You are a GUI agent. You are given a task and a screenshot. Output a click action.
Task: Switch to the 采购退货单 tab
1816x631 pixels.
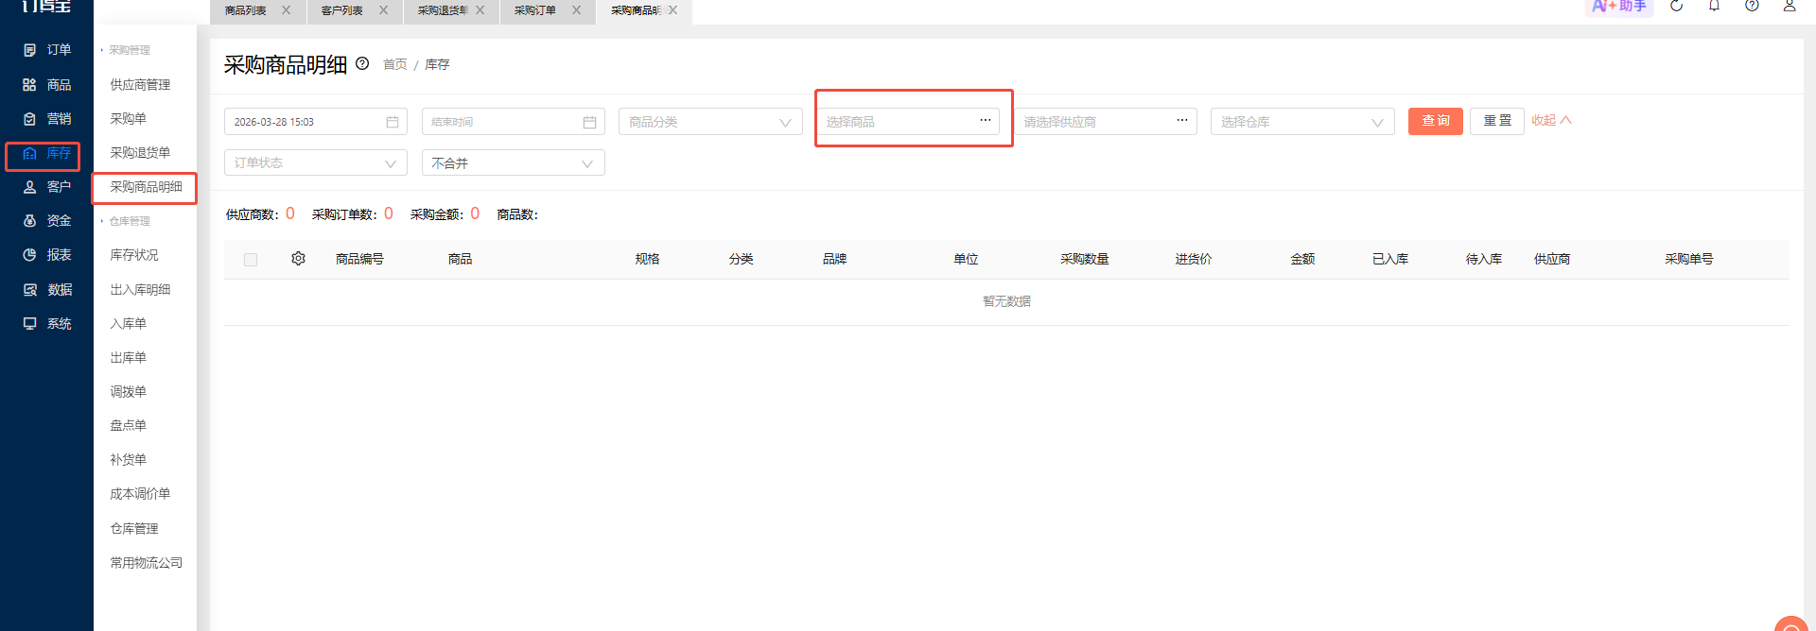pos(443,10)
